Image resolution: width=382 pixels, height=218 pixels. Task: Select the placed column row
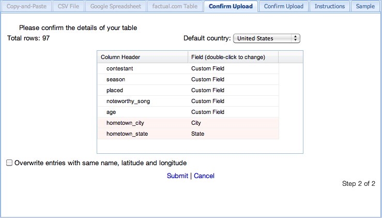(x=188, y=90)
